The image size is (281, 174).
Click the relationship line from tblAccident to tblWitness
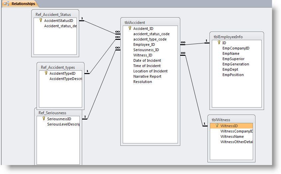[194, 91]
